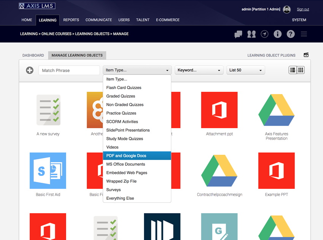This screenshot has width=323, height=240.
Task: Choose Everything Else option
Action: click(x=137, y=198)
